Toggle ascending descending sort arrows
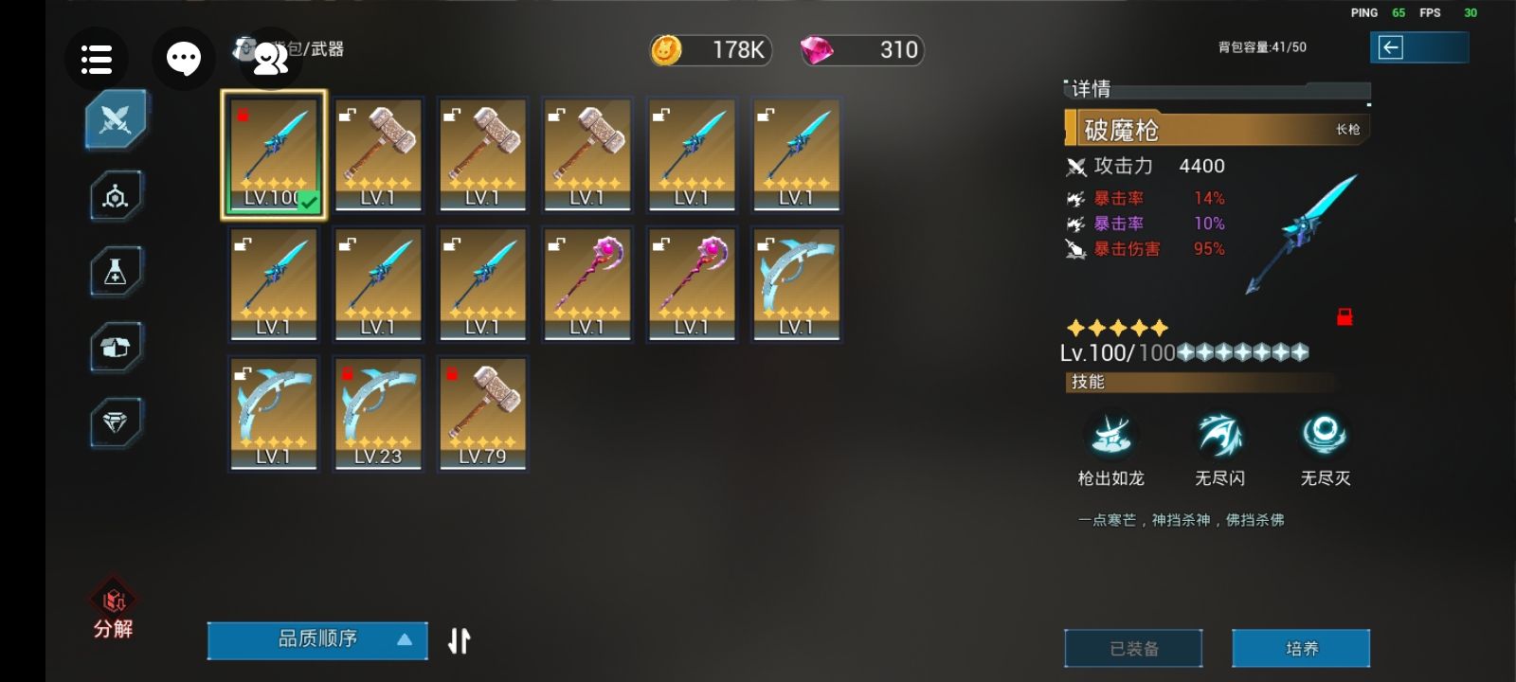The width and height of the screenshot is (1516, 682). (x=459, y=640)
